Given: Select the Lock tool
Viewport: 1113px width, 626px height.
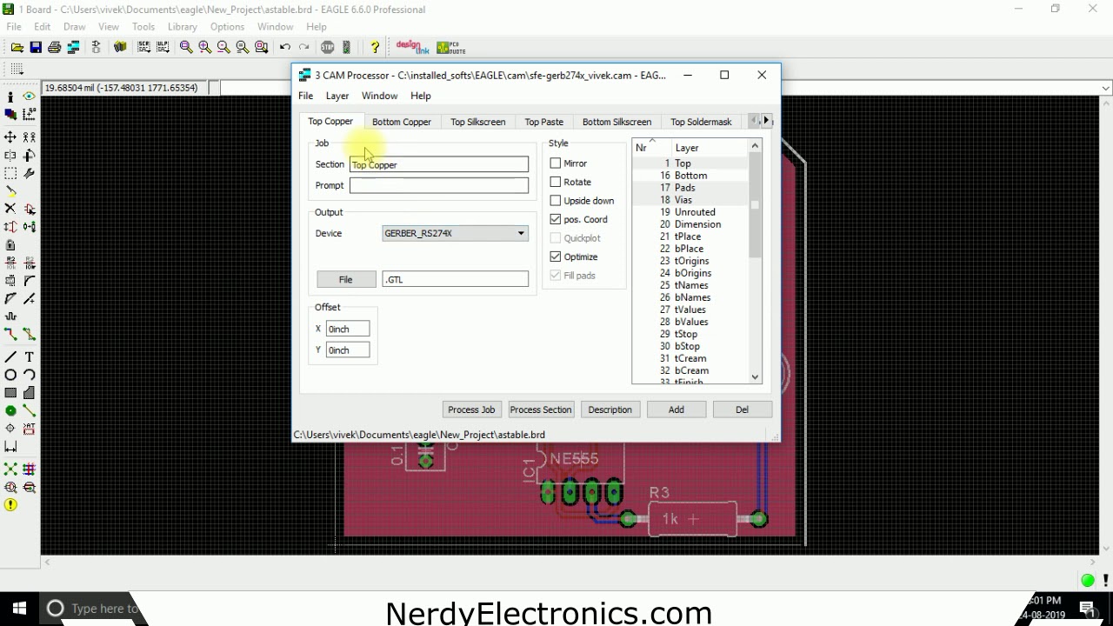Looking at the screenshot, I should click(10, 245).
